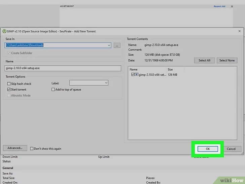245x184 pixels.
Task: Click the date value 12/31/1969 4:00:00 PM
Action: (x=159, y=60)
